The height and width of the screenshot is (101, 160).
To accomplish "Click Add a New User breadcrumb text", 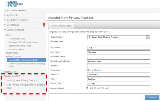I will [x=19, y=10].
